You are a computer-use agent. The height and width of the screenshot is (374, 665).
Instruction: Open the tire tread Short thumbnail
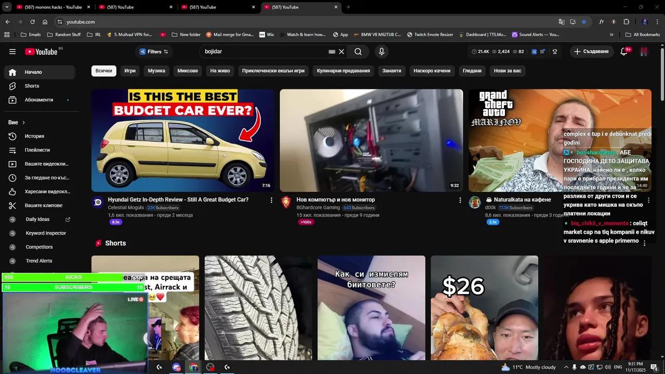click(x=258, y=308)
